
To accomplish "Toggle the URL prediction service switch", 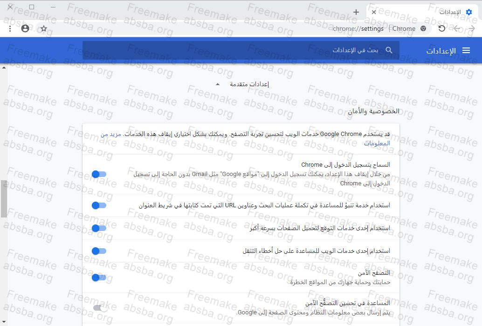I will tap(99, 205).
